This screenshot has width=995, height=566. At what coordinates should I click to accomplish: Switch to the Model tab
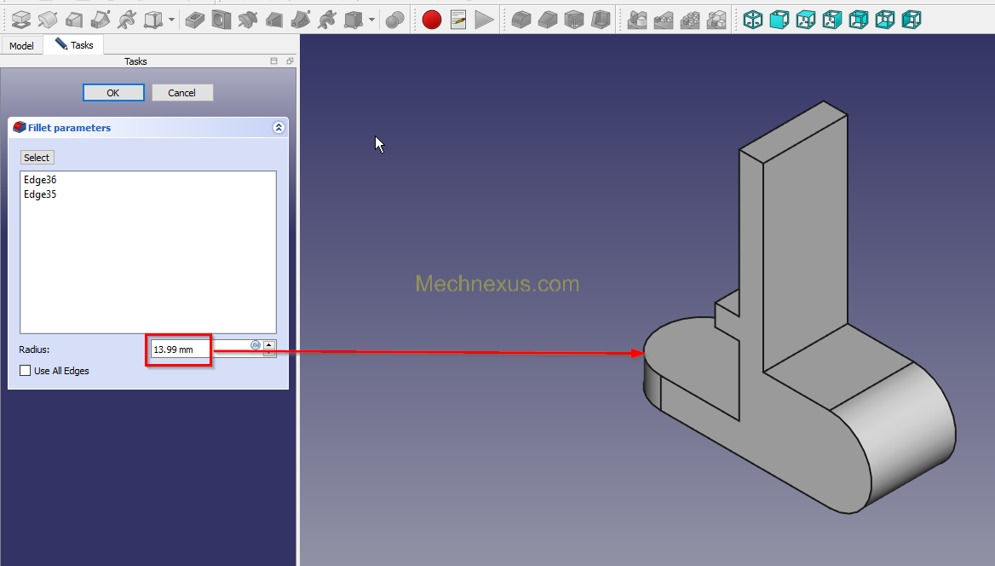[x=22, y=45]
